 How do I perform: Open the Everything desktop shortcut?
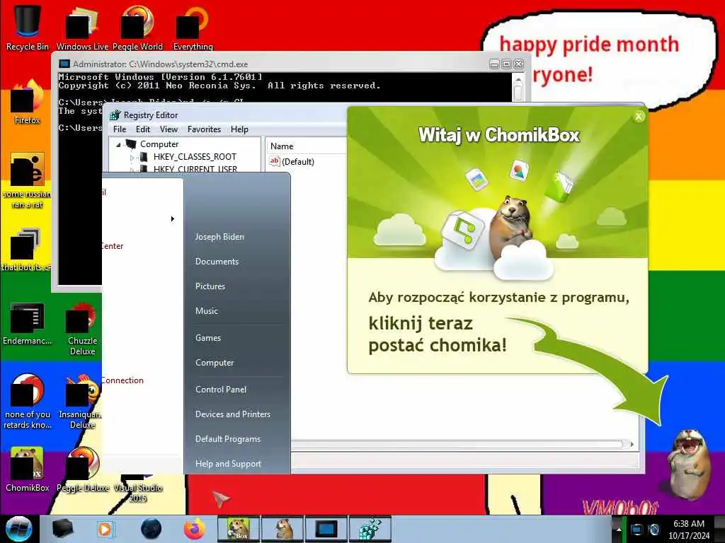pos(193,27)
